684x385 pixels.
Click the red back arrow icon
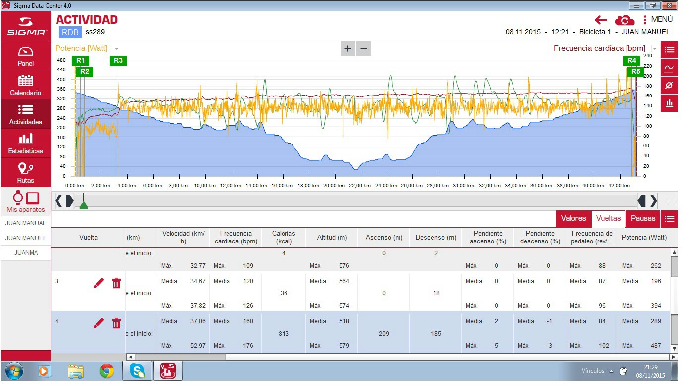pos(601,20)
